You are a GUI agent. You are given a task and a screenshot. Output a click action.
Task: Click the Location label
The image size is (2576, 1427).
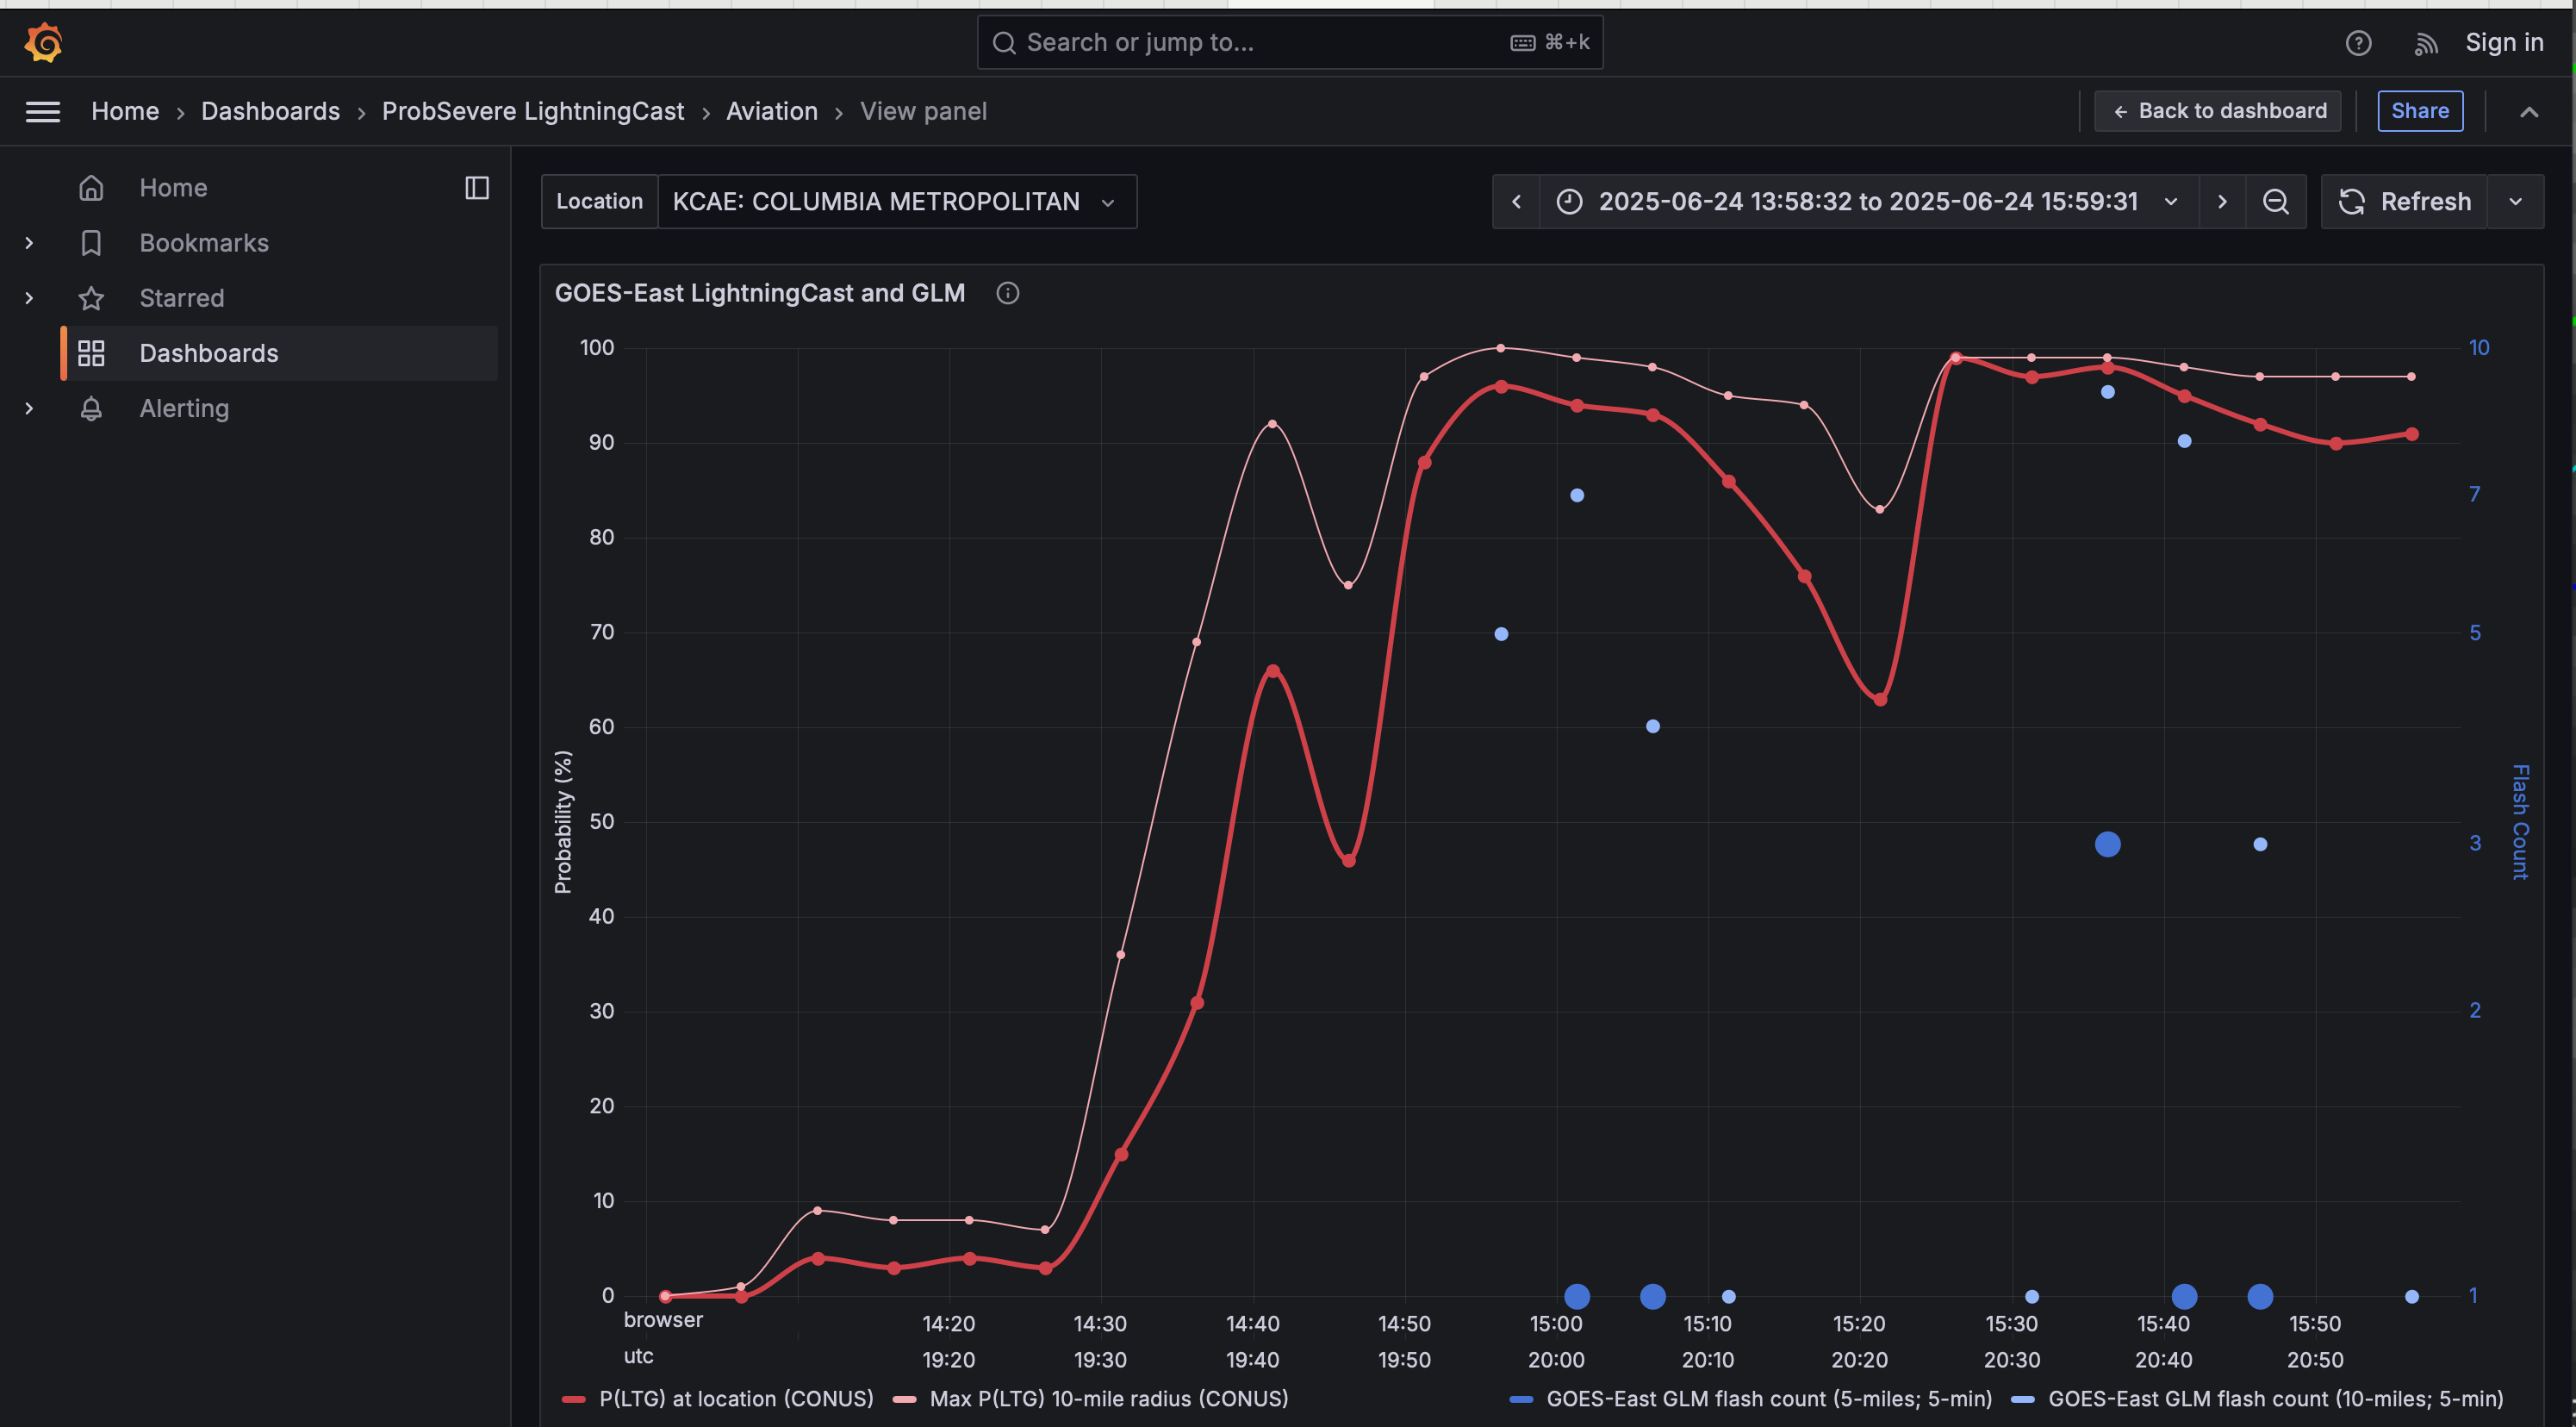pyautogui.click(x=599, y=202)
